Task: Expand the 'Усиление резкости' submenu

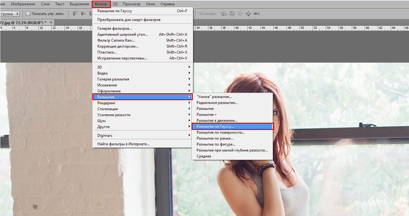Action: tap(143, 115)
